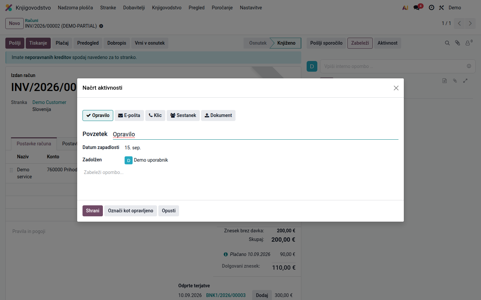Open chatter attachments paperclip icon

458,43
